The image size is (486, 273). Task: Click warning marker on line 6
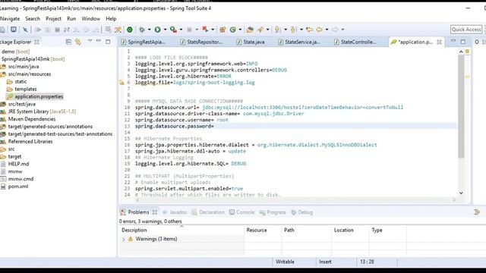click(x=121, y=83)
